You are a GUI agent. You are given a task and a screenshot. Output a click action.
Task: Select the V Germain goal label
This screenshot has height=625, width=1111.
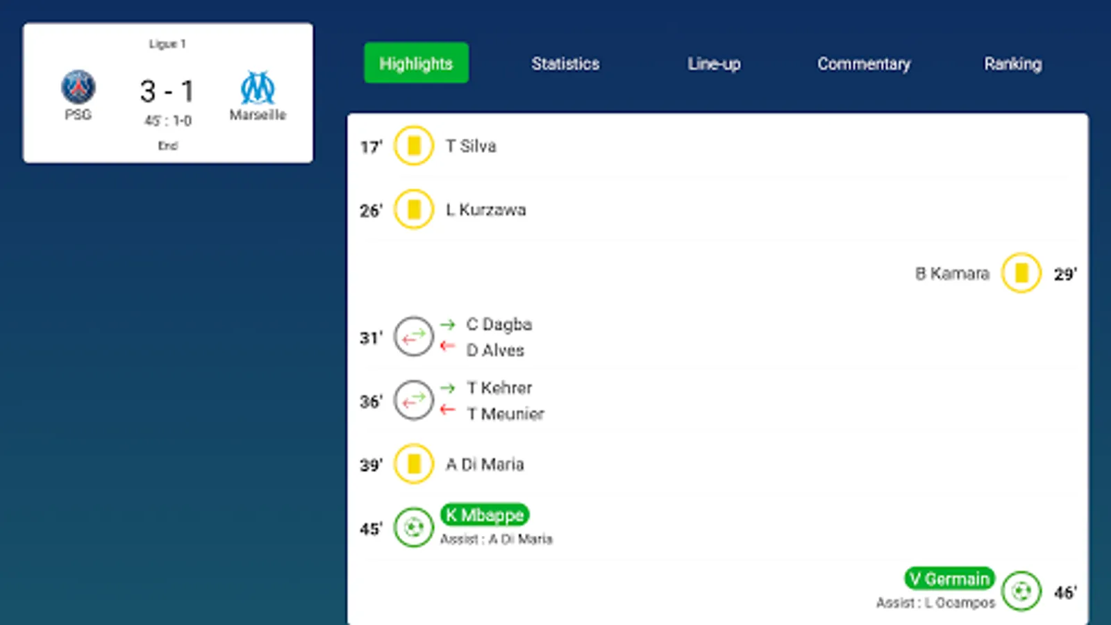(949, 578)
